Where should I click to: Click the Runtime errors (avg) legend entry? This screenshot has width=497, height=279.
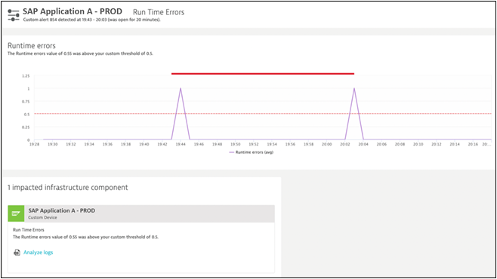252,152
